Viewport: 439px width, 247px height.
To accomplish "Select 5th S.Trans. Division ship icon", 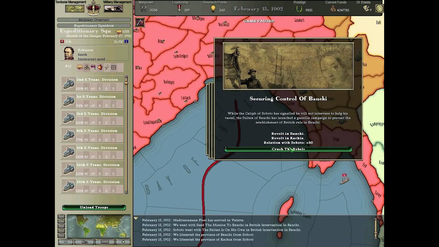I will point(68,152).
